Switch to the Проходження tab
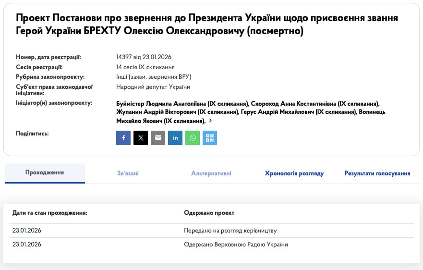This screenshot has height=270, width=423. 45,173
